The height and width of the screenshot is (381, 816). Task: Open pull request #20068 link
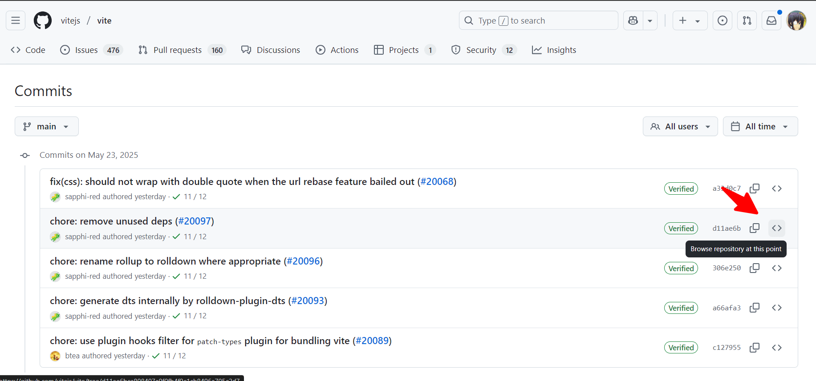437,181
